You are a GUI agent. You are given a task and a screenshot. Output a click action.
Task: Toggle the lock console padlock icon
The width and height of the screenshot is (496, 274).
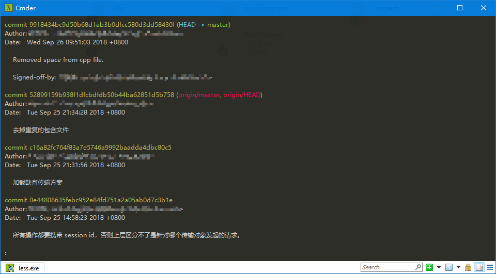(468, 267)
